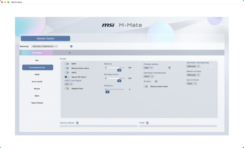The width and height of the screenshot is (244, 148).
Task: Select the Черно-белый mode
Action: (37, 103)
